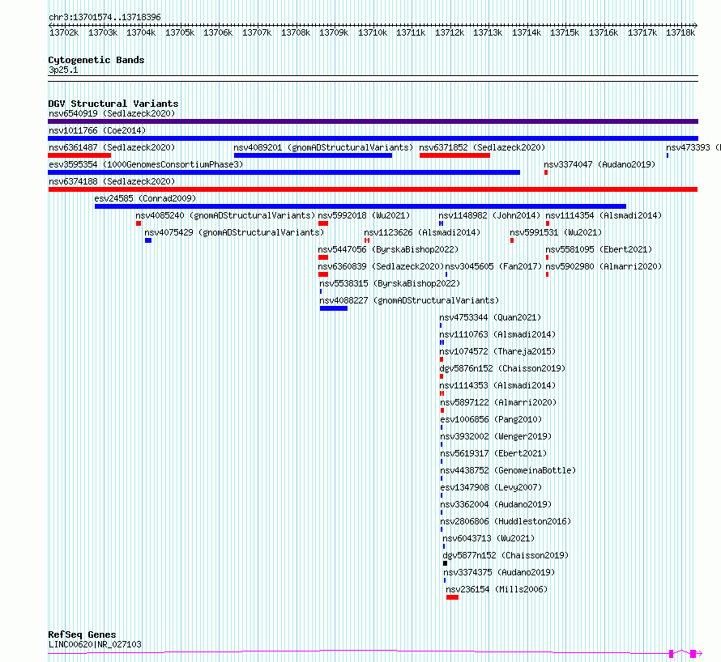Open nsv5902980 (Almarri2020) variant
The width and height of the screenshot is (721, 662).
[604, 266]
